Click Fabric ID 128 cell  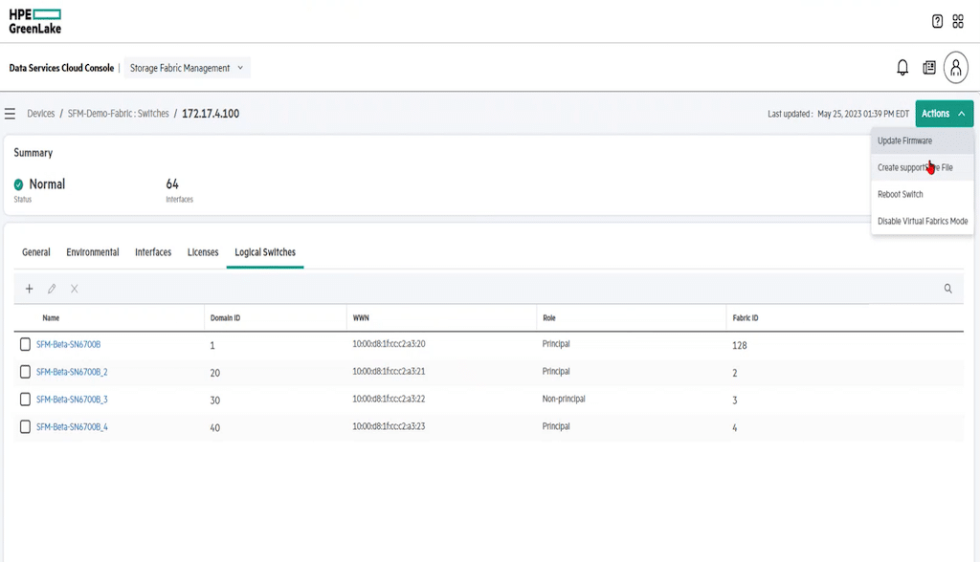point(740,345)
